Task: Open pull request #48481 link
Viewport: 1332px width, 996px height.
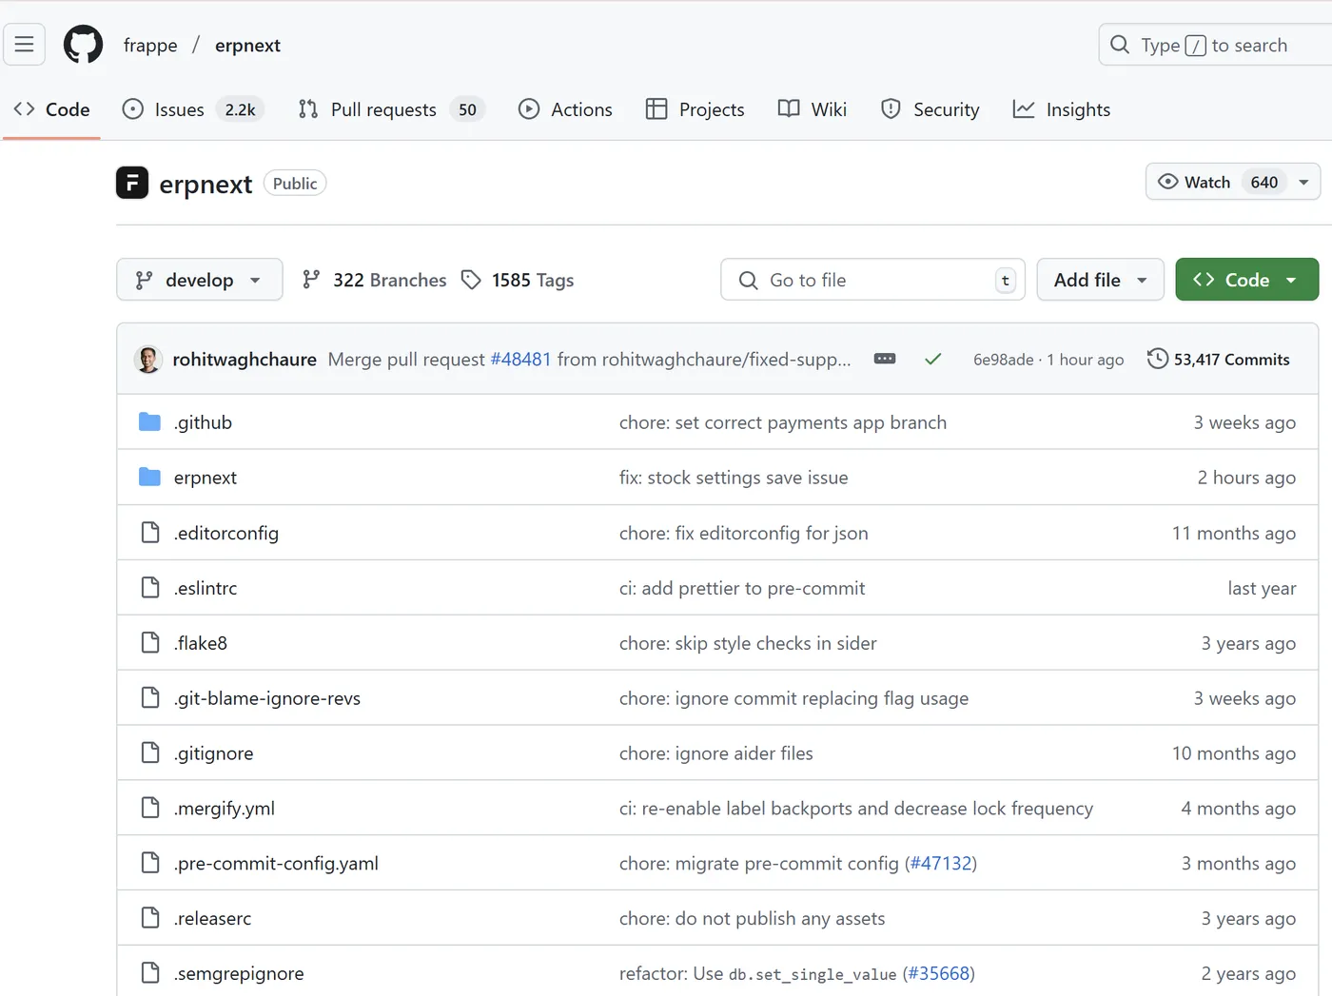Action: [520, 359]
